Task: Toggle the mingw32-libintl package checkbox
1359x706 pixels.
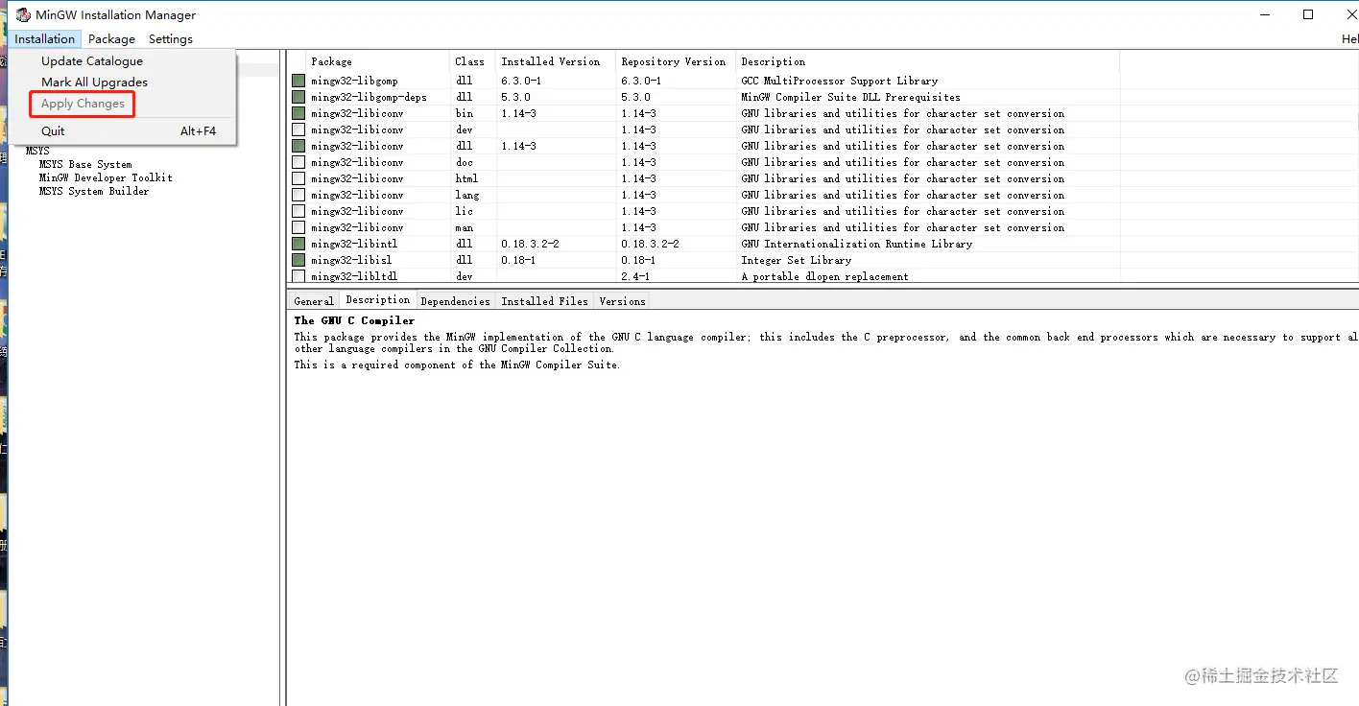Action: point(298,244)
